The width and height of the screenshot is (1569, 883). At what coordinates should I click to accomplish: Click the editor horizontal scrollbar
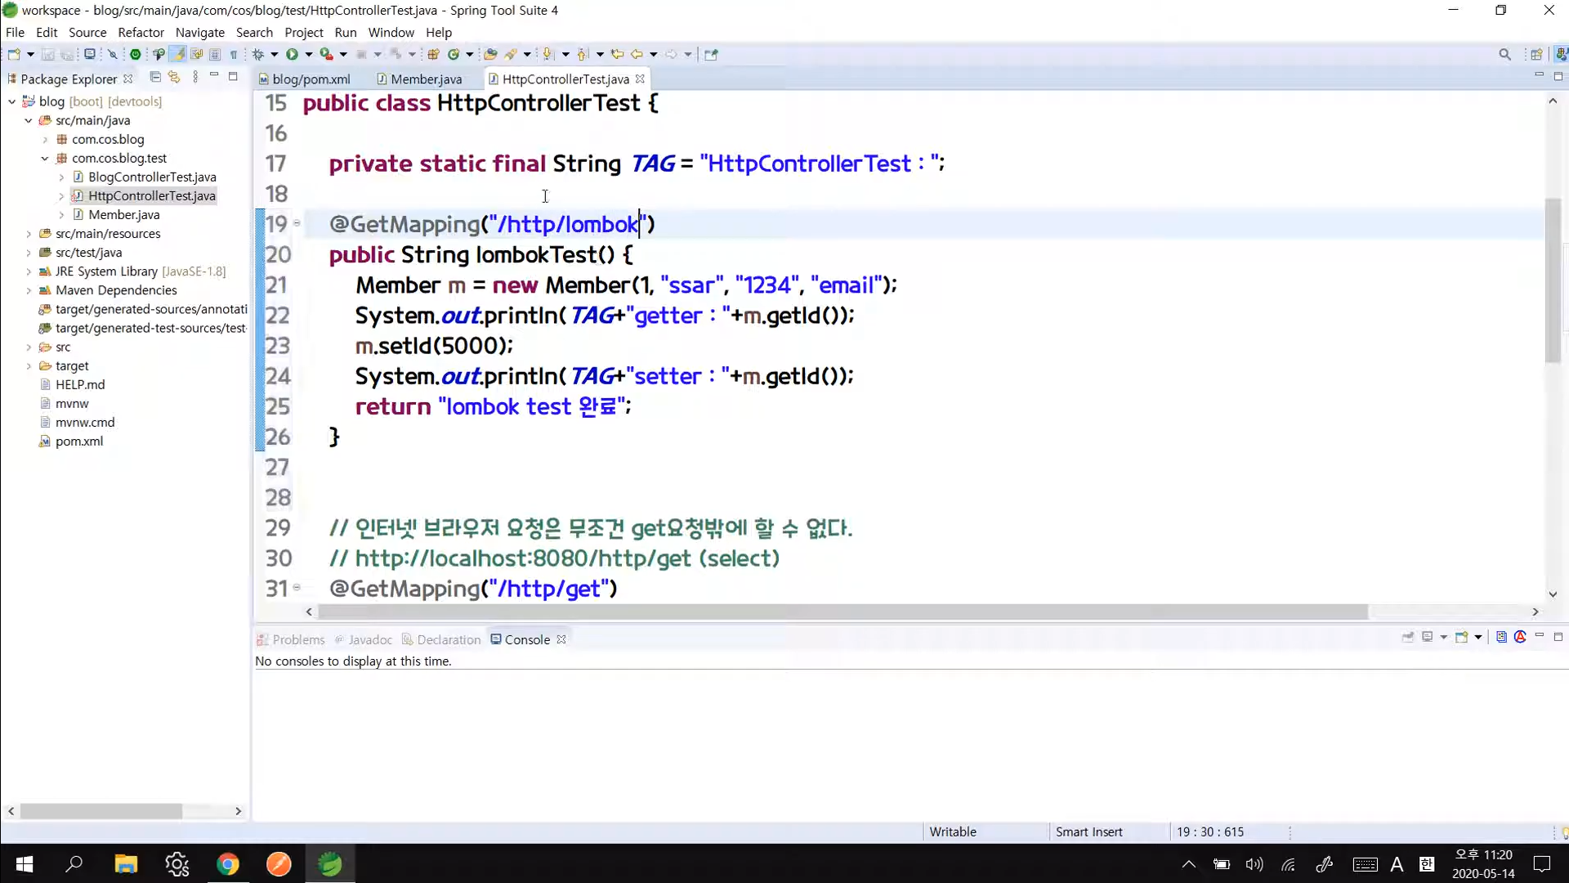click(842, 612)
